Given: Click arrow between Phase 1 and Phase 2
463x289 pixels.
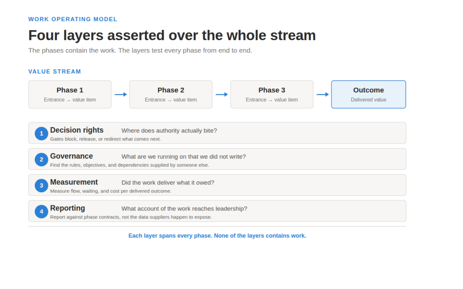Looking at the screenshot, I should point(120,94).
